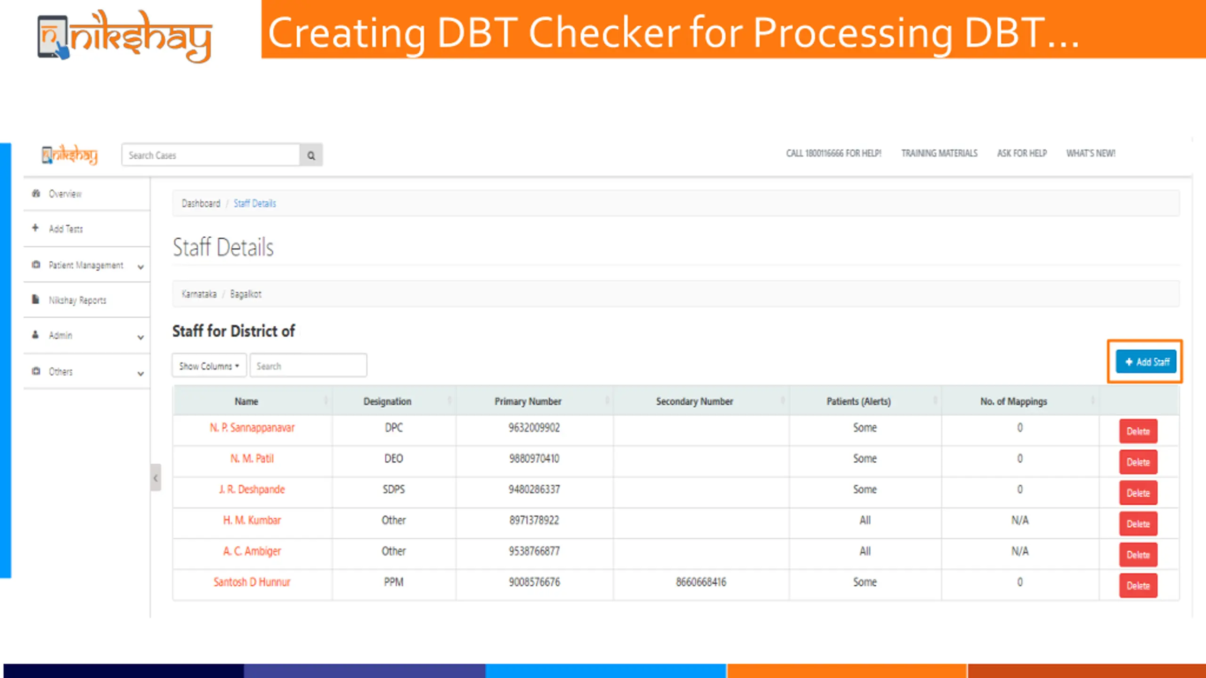Open N. P. Sannappanavar staff profile link
This screenshot has width=1206, height=678.
coord(252,428)
